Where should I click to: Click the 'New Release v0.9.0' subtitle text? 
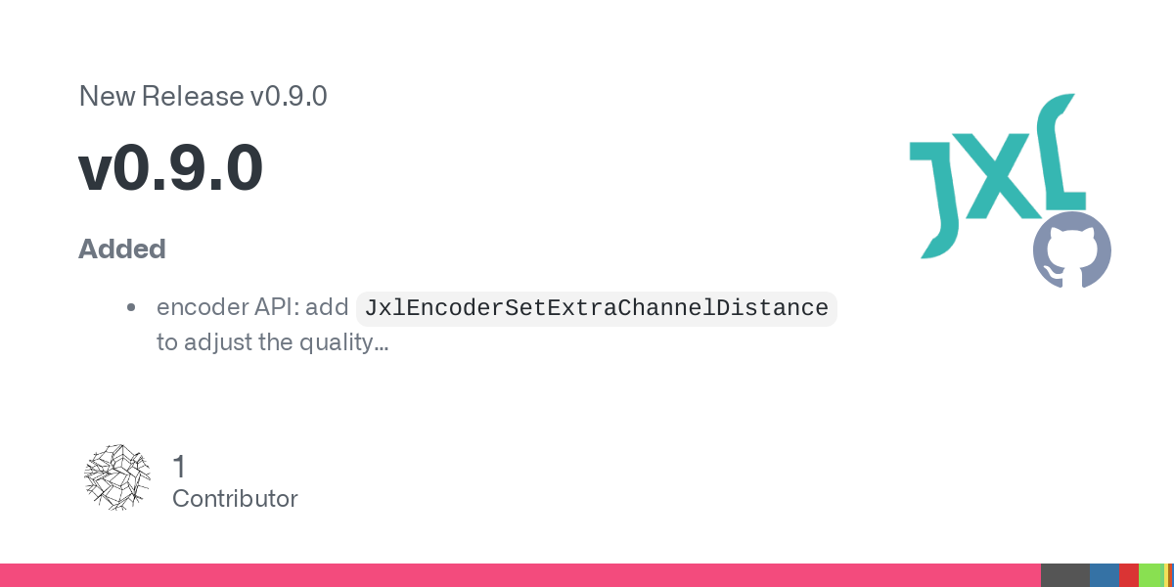[x=203, y=96]
